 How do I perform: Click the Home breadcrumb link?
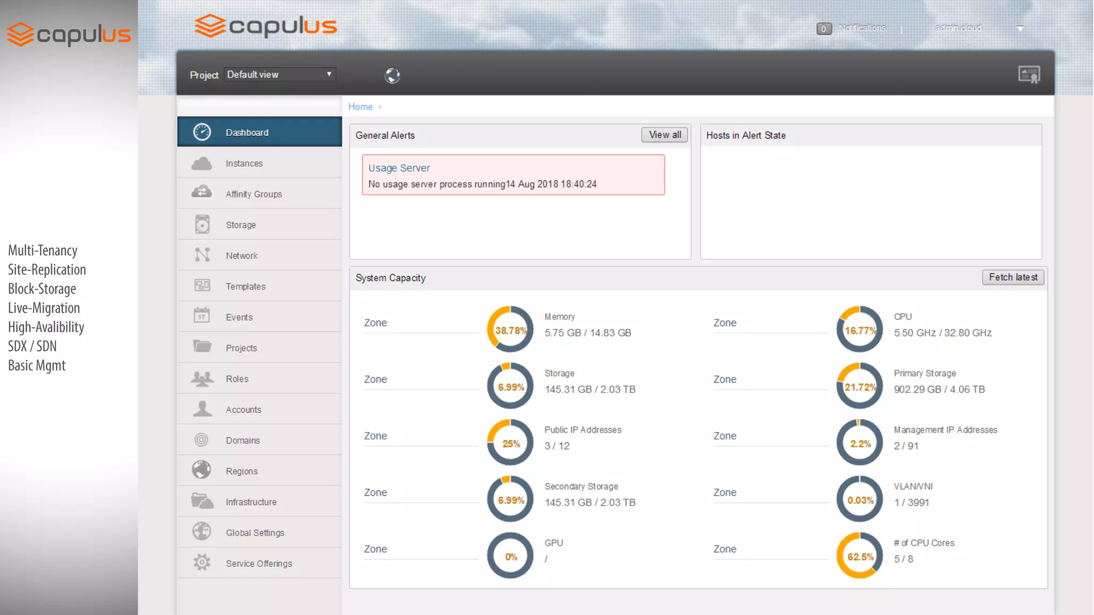pyautogui.click(x=360, y=107)
